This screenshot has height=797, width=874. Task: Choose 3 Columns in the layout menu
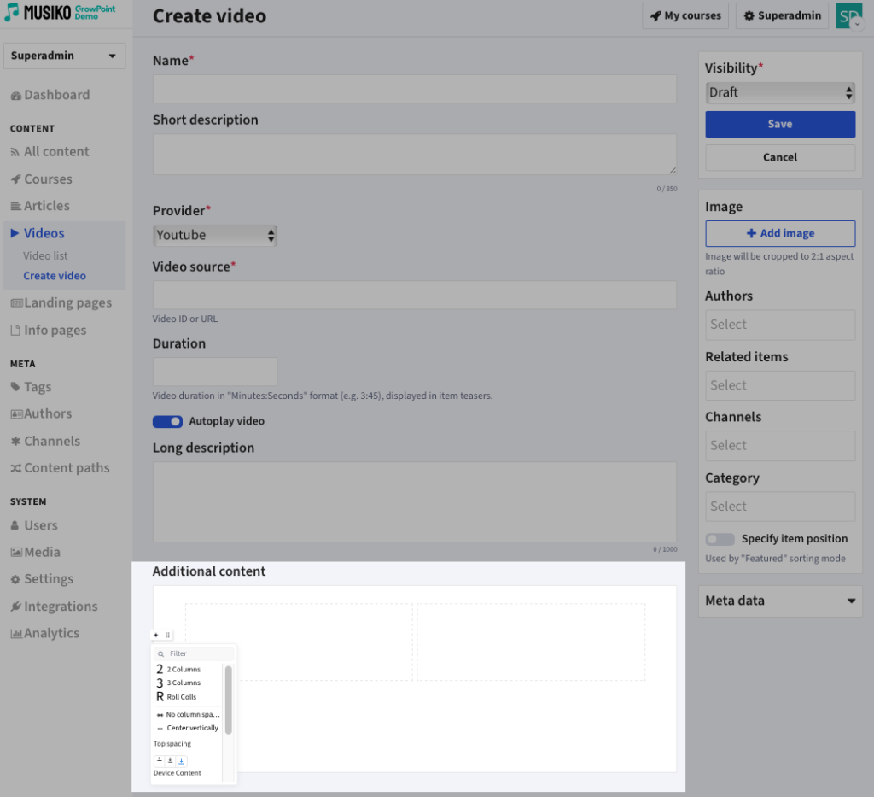183,683
